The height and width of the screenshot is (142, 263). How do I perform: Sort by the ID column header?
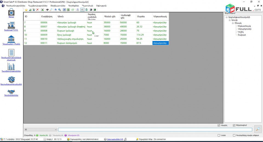pos(32,16)
